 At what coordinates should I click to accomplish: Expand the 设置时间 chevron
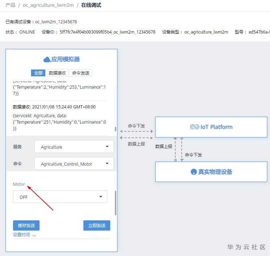(x=34, y=236)
